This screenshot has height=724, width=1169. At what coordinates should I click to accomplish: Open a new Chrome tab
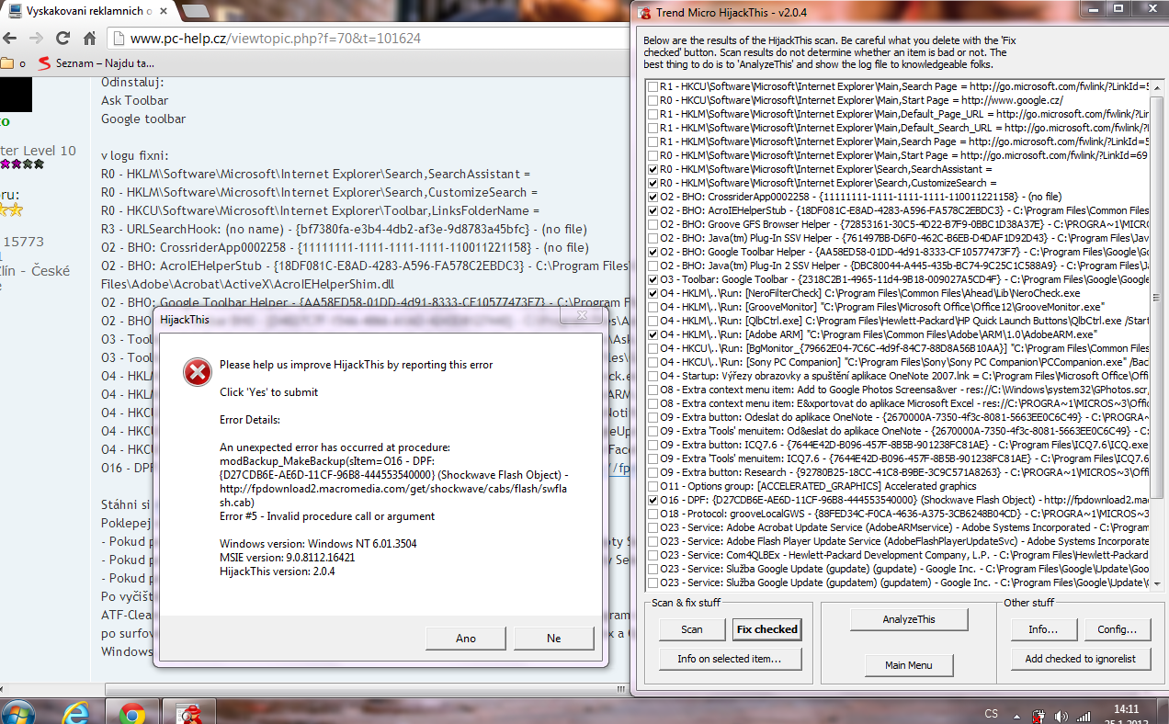coord(195,12)
